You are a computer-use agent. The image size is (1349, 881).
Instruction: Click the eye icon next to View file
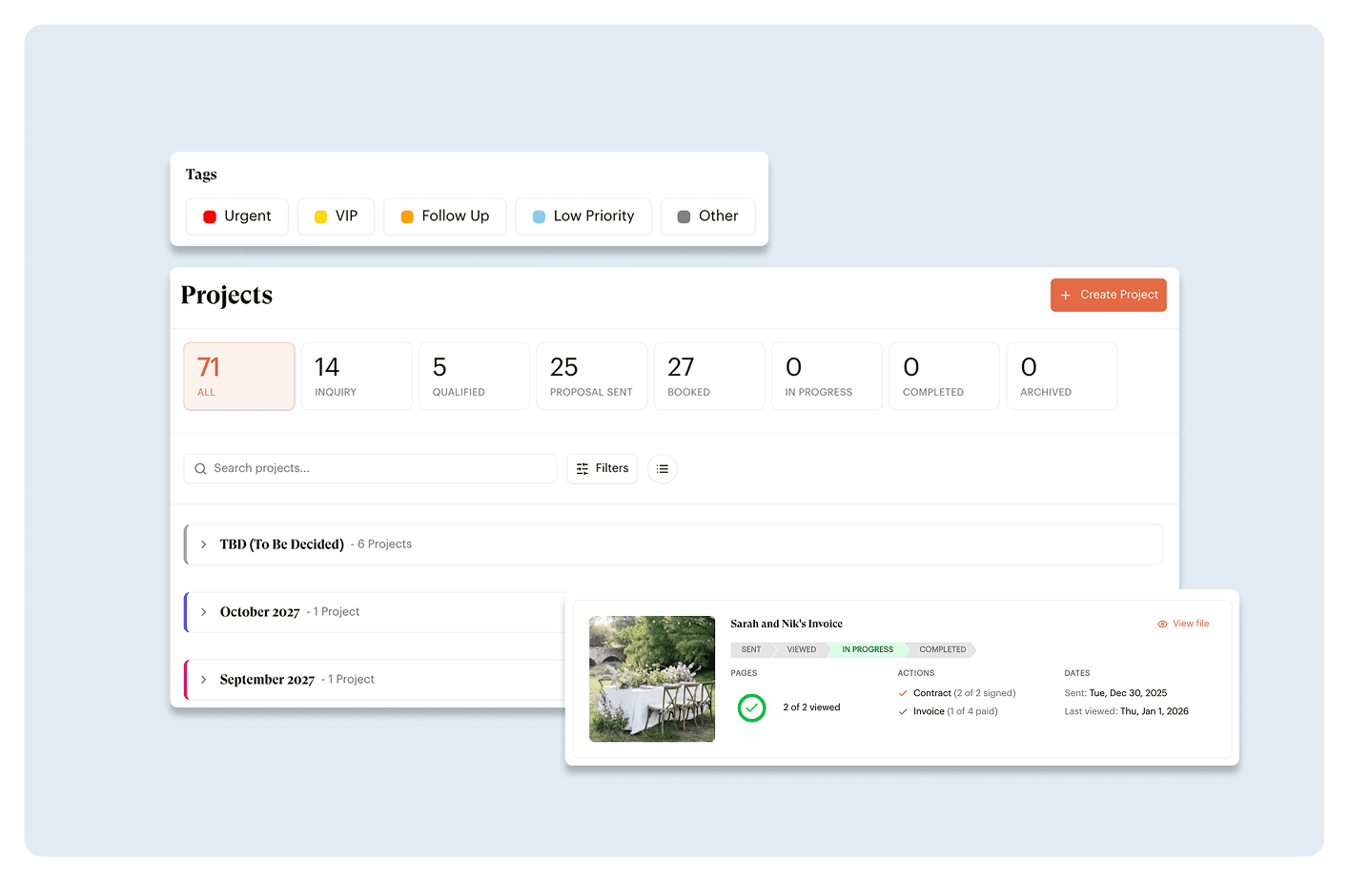(x=1161, y=624)
